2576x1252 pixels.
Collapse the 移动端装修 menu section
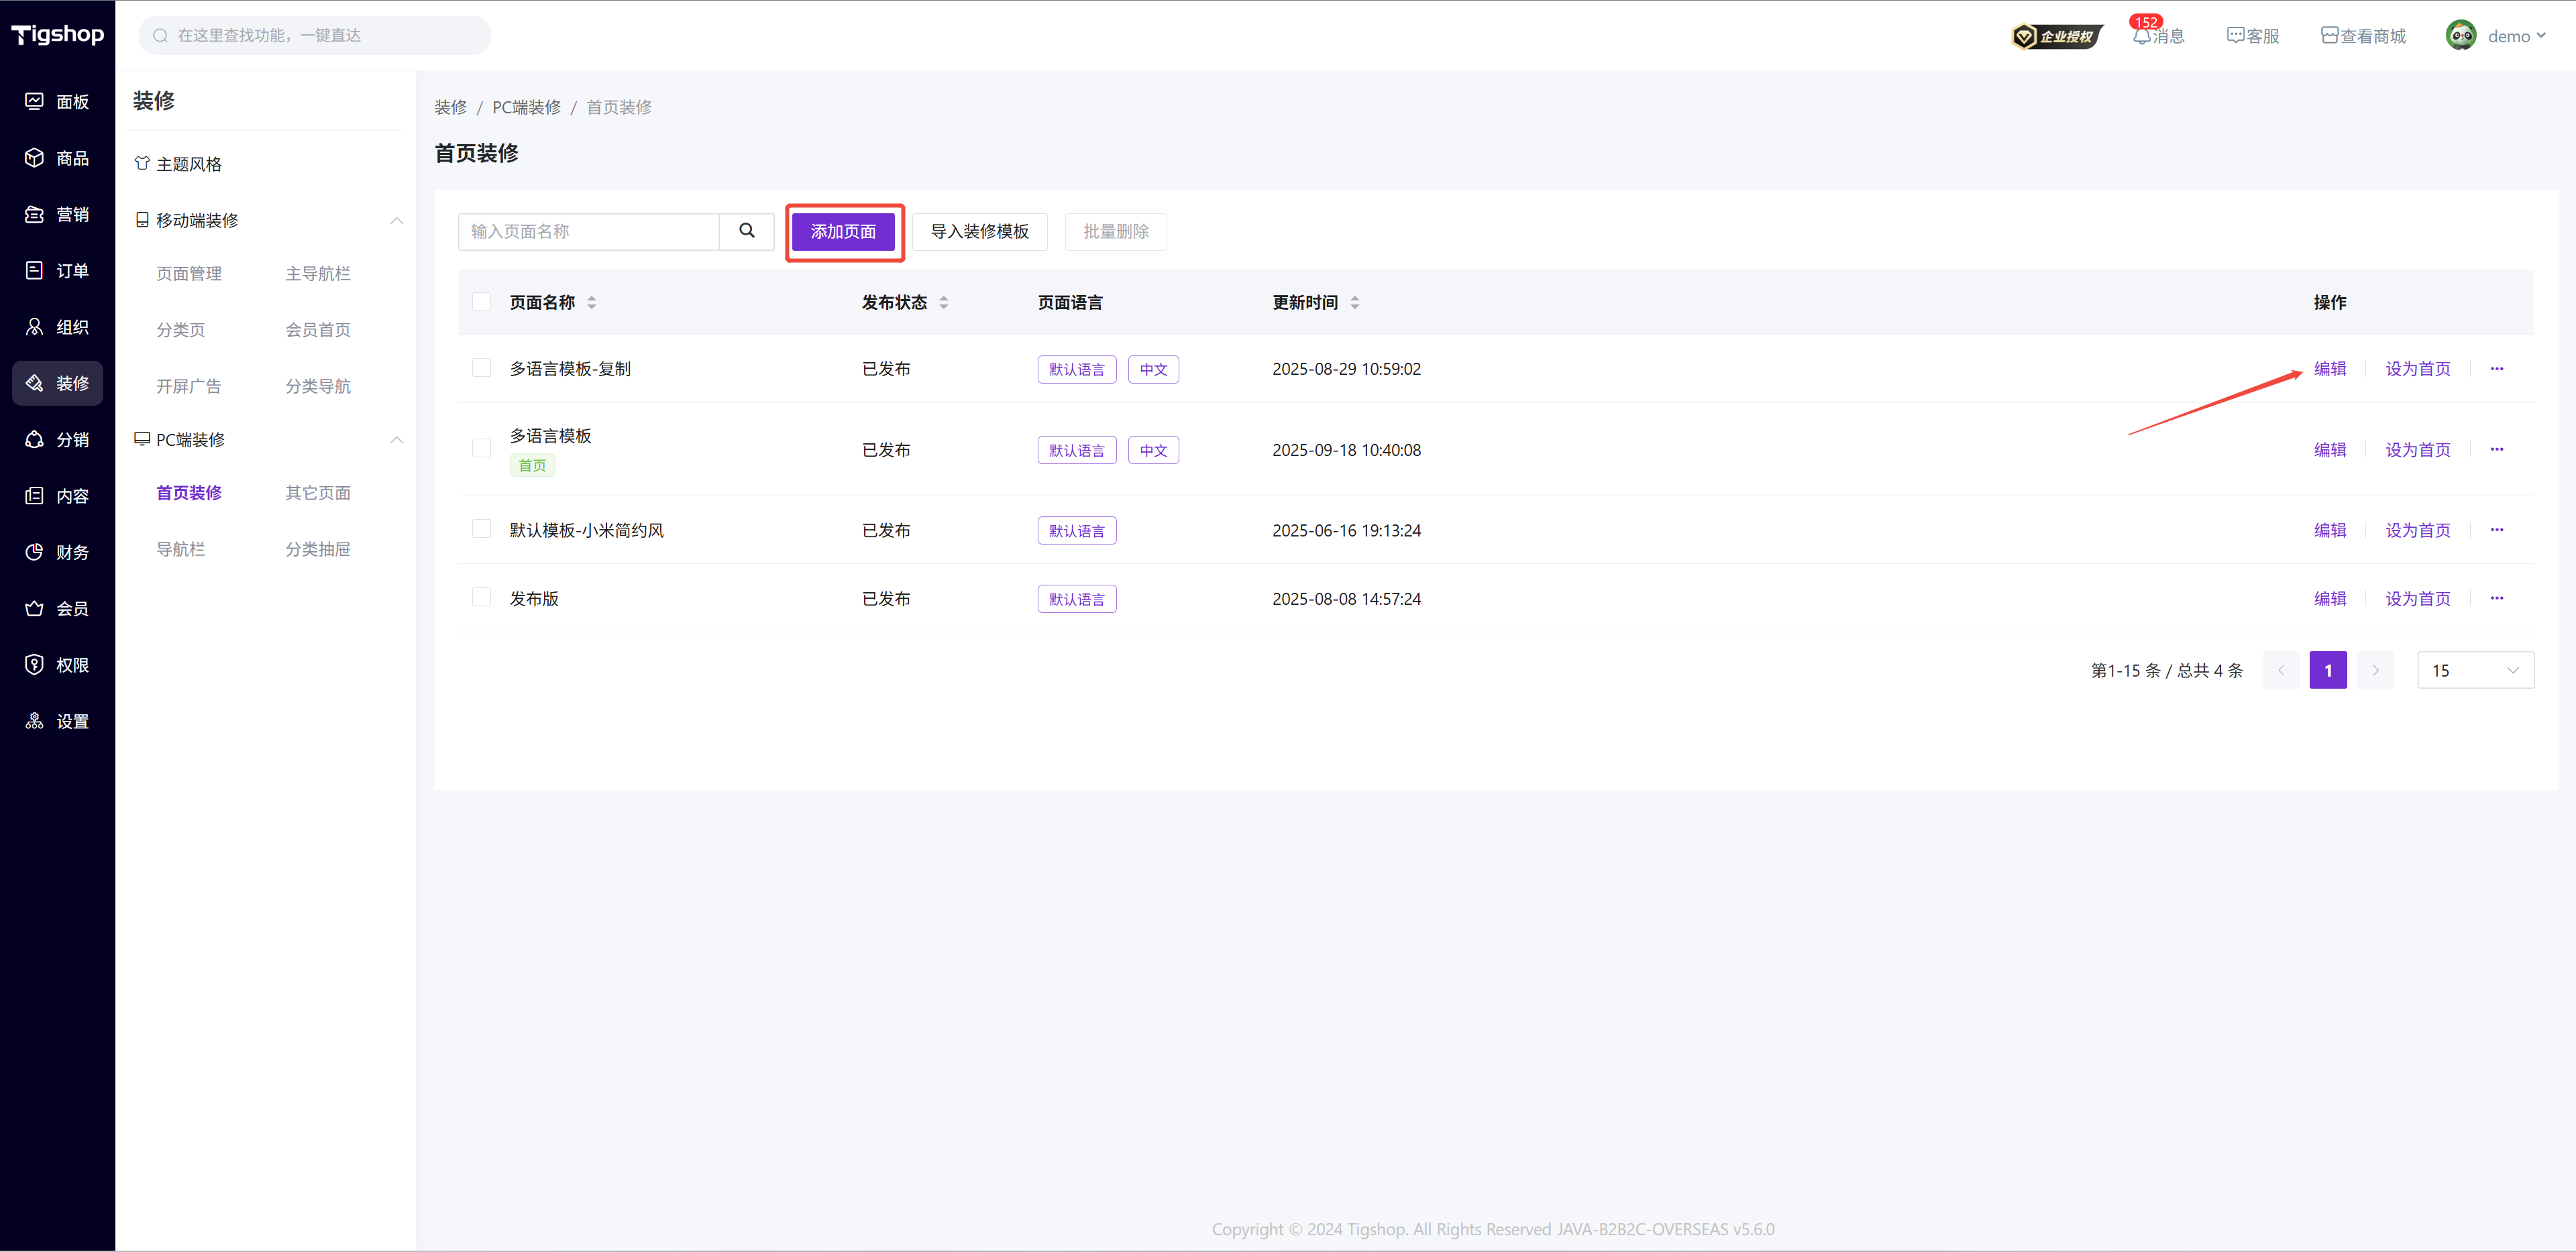pos(396,220)
